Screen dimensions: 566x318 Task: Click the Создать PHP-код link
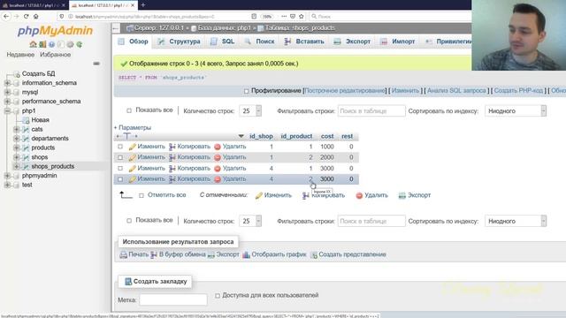tap(518, 91)
